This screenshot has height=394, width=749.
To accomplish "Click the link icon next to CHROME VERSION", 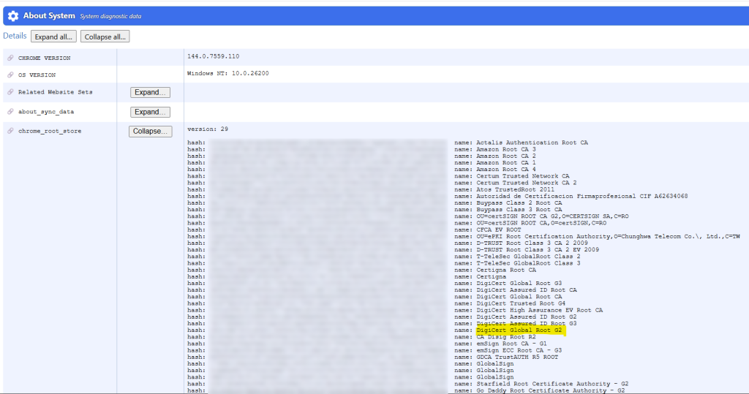I will (10, 58).
